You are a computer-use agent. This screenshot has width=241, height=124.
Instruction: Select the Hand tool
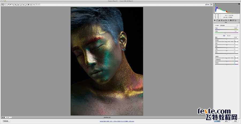(5, 5)
